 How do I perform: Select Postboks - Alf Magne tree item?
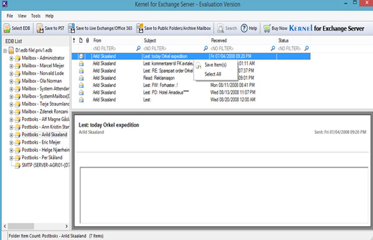(45, 119)
